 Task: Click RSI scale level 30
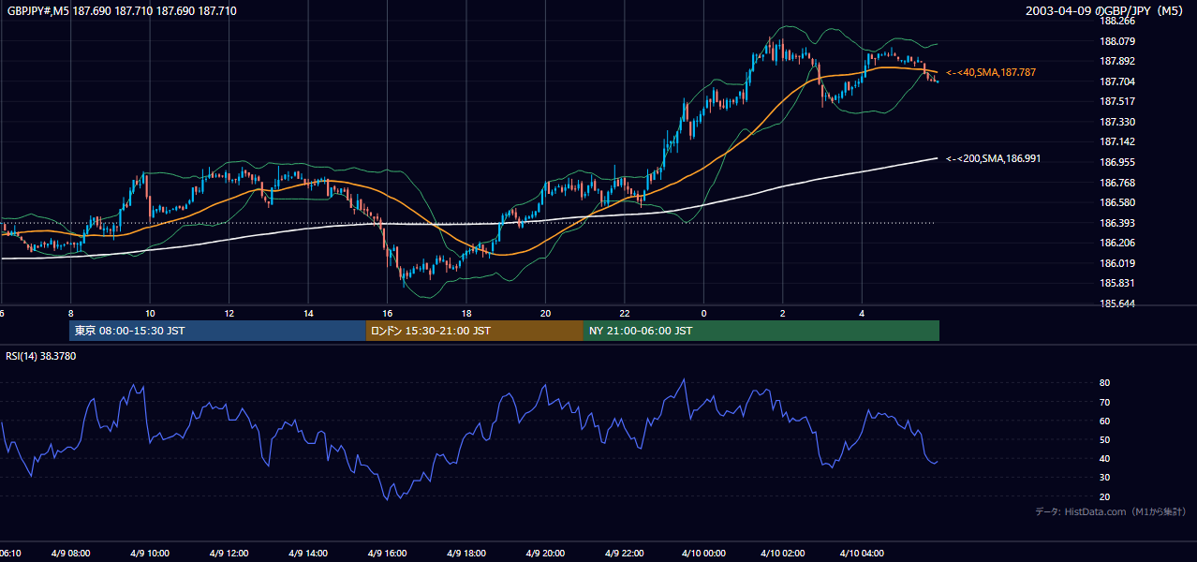(x=1105, y=478)
